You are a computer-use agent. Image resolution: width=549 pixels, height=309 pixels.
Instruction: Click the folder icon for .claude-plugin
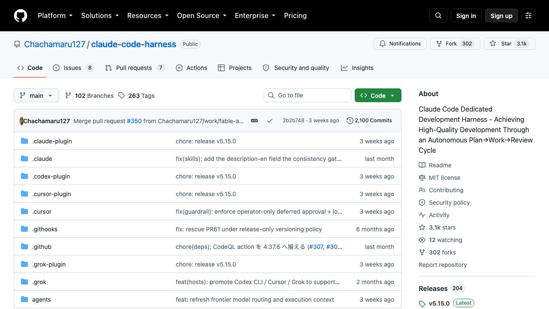point(24,141)
